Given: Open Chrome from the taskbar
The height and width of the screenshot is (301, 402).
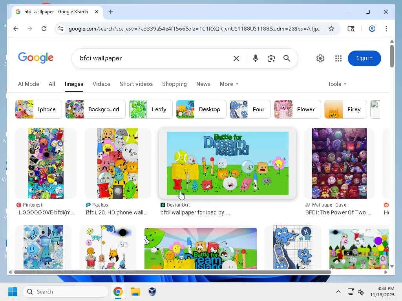Looking at the screenshot, I should [x=118, y=292].
